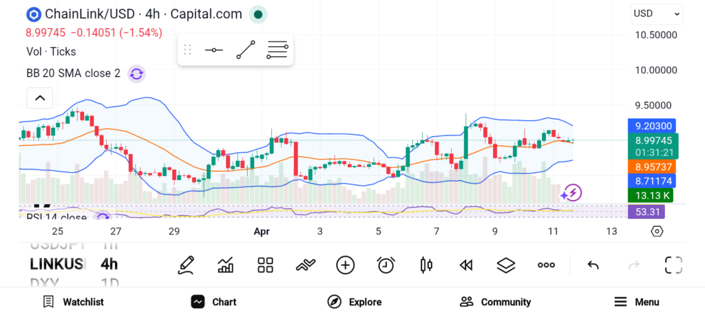Undo the last chart action
705x317 pixels.
click(593, 265)
